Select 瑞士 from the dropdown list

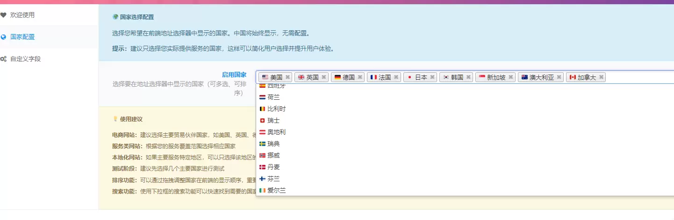click(x=465, y=120)
